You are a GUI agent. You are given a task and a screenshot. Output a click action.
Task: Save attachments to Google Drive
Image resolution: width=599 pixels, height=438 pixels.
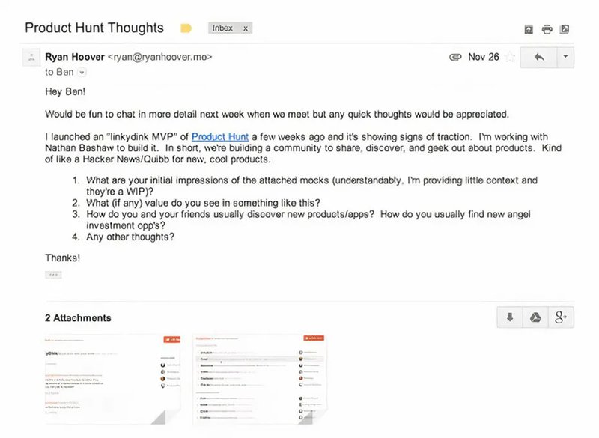pyautogui.click(x=535, y=317)
